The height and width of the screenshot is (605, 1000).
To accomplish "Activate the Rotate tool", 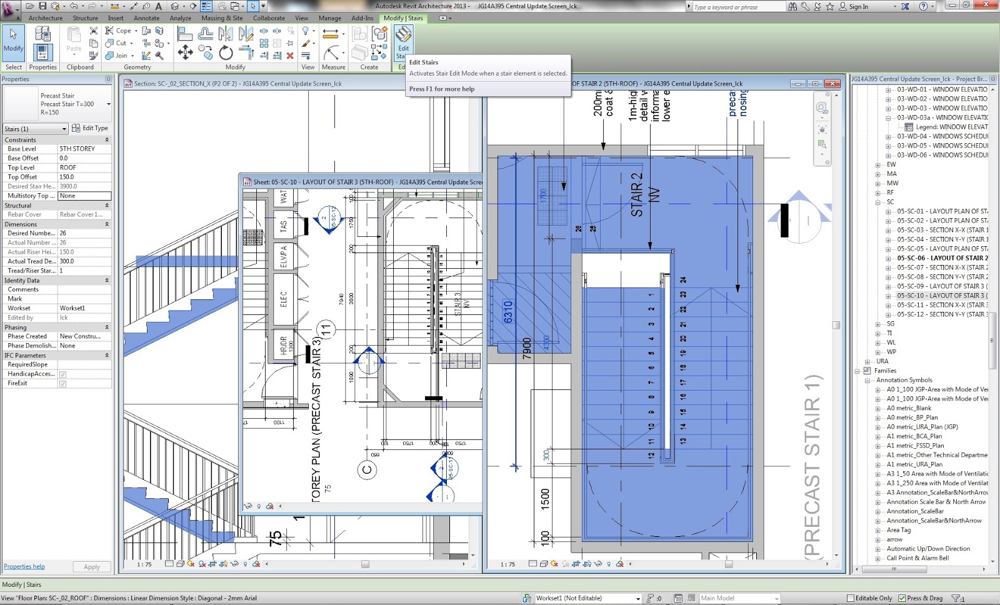I will (x=226, y=52).
